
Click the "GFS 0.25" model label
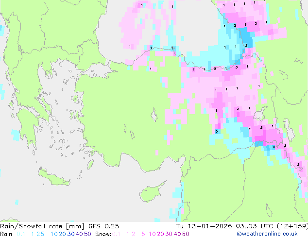click(x=103, y=226)
